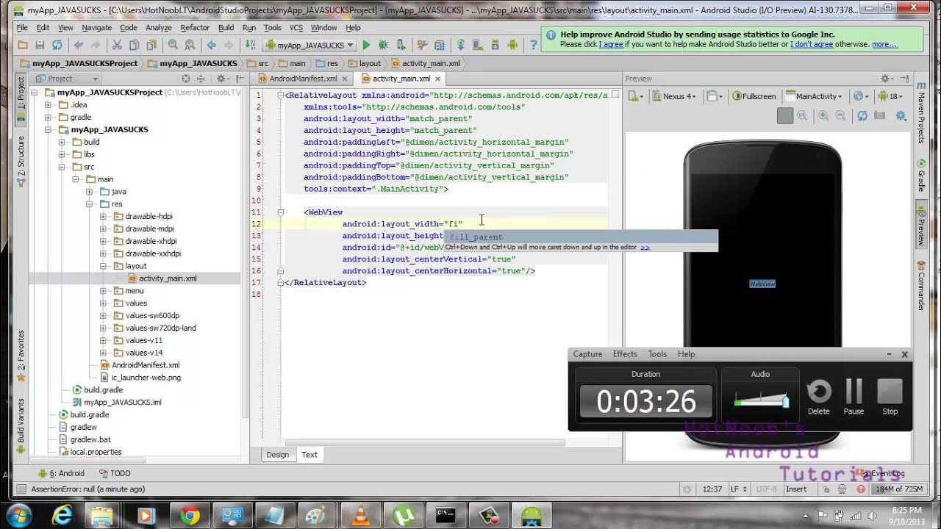
Task: Click the Paste icon in the toolbar
Action: (x=150, y=46)
